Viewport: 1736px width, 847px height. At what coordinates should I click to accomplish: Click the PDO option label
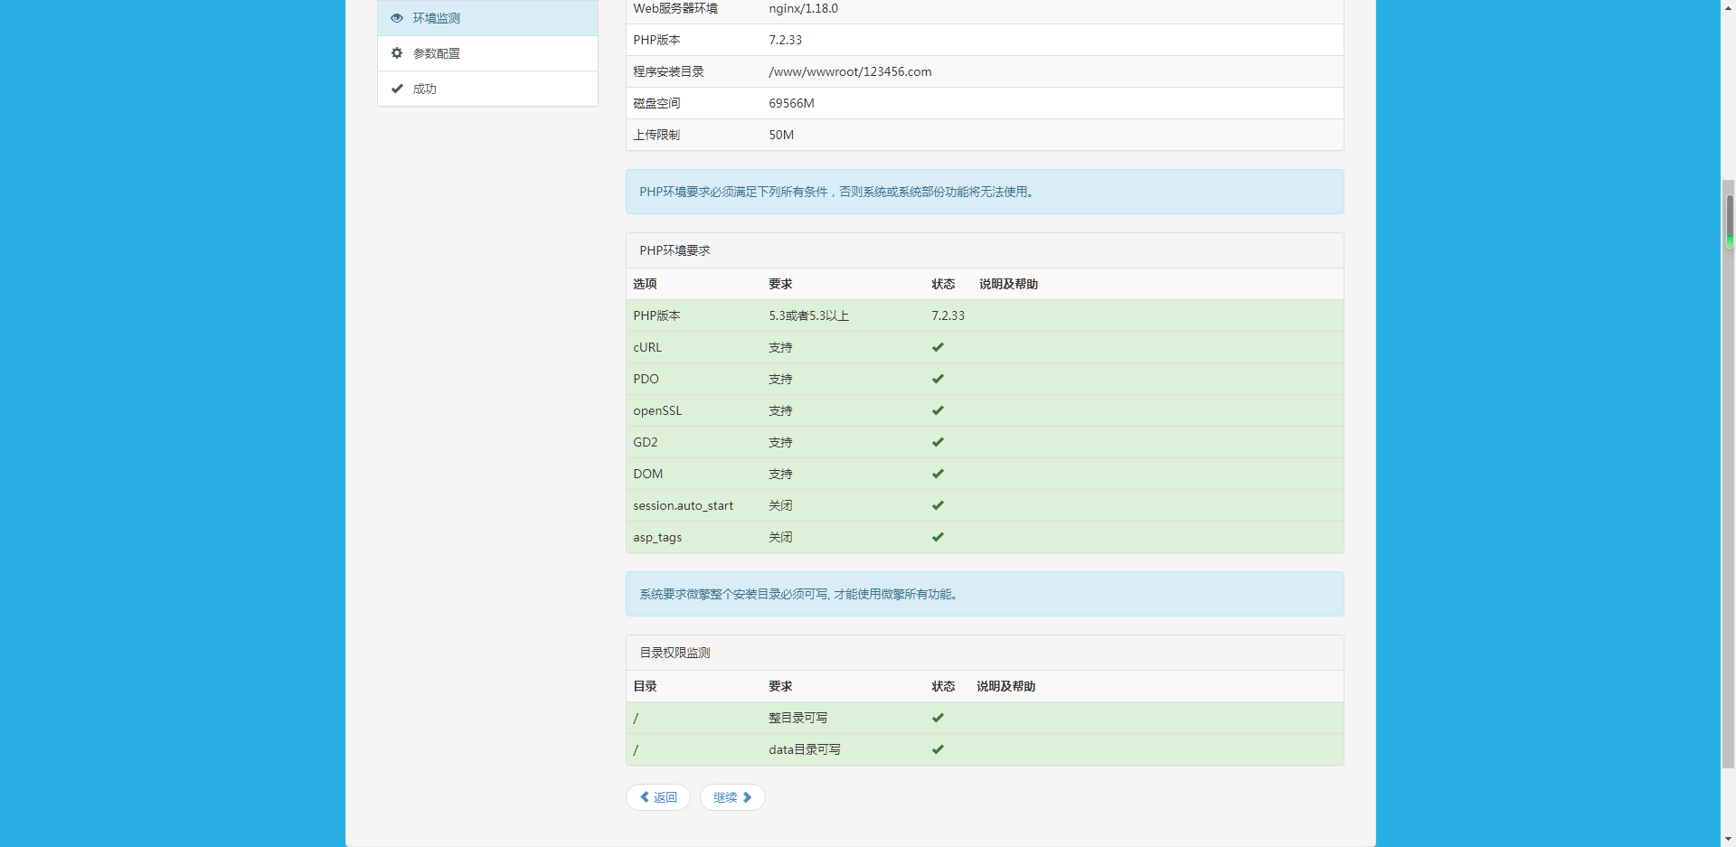646,379
